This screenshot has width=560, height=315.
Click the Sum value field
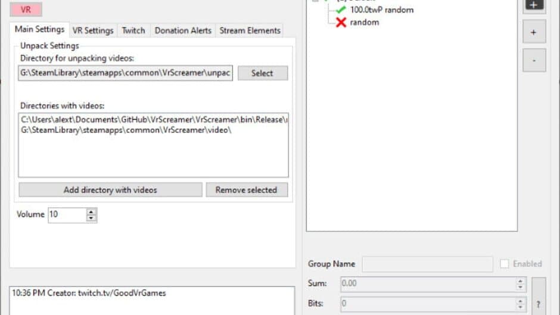[428, 283]
